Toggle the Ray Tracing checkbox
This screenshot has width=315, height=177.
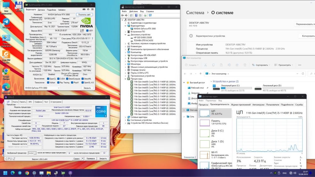pos(58,82)
